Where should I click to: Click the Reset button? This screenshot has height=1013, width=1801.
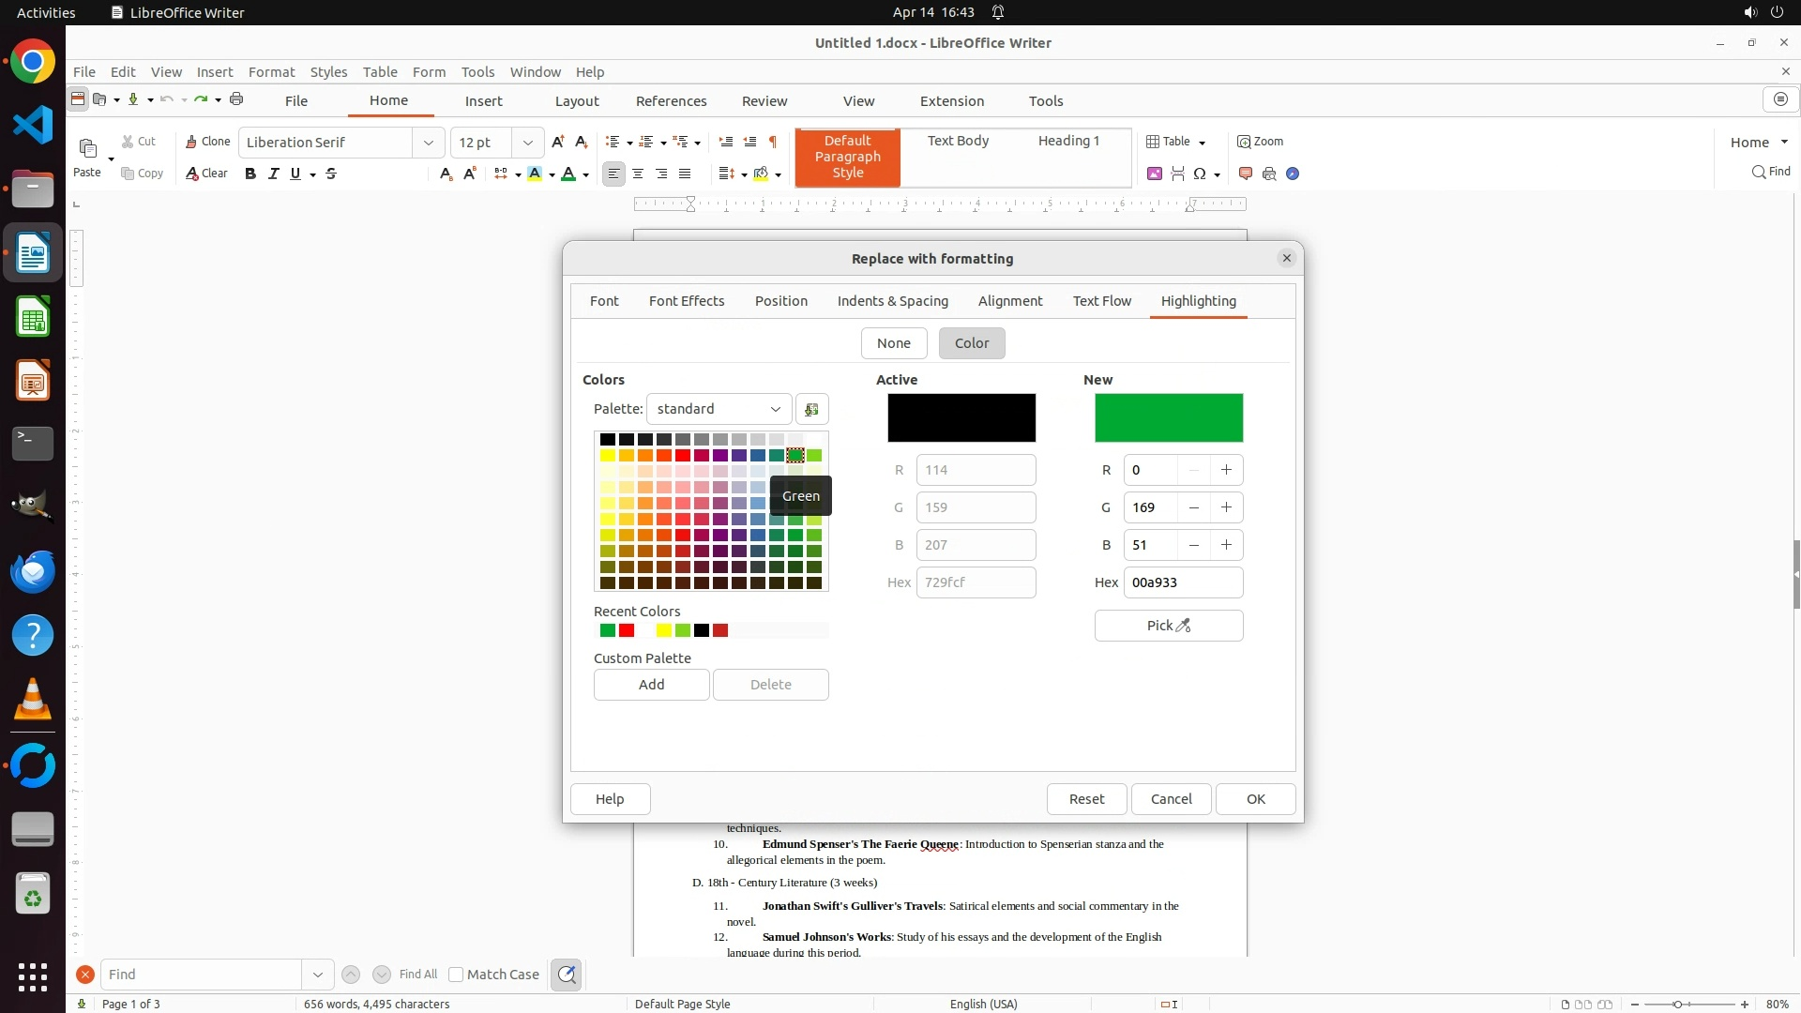click(x=1086, y=799)
